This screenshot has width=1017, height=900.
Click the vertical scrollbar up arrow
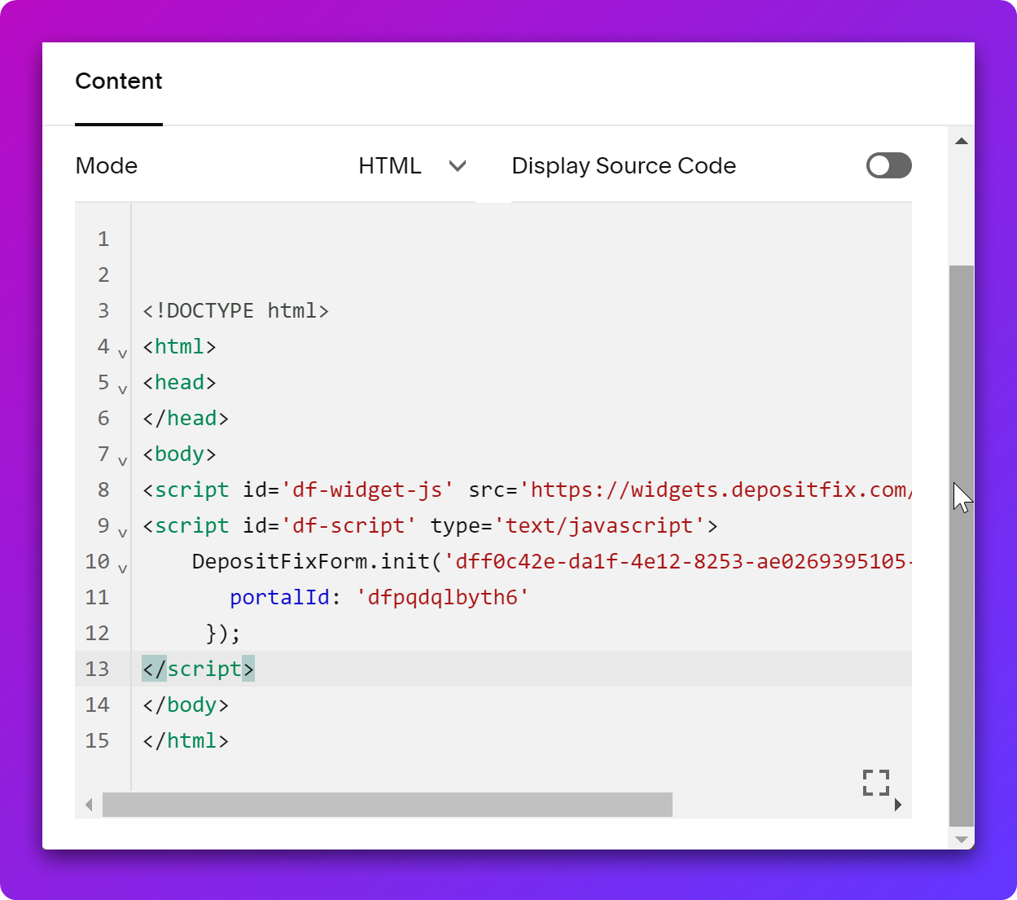pyautogui.click(x=962, y=141)
